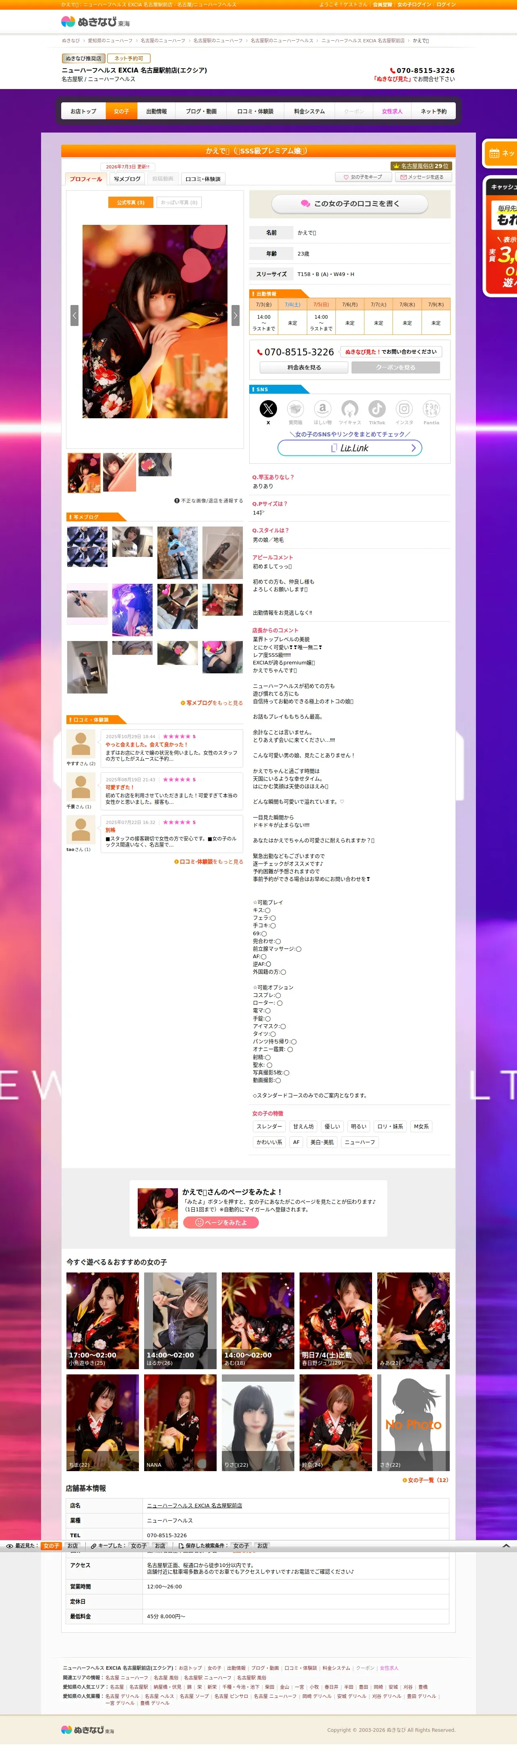
Task: Click the eye icon beside 最近見た
Action: (x=10, y=1546)
